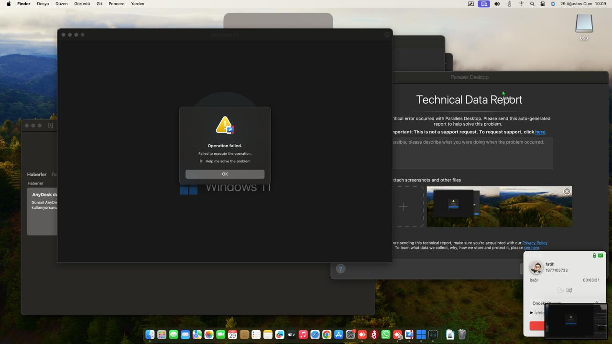Open Launchpad from the Dock
The width and height of the screenshot is (612, 344).
pyautogui.click(x=162, y=335)
